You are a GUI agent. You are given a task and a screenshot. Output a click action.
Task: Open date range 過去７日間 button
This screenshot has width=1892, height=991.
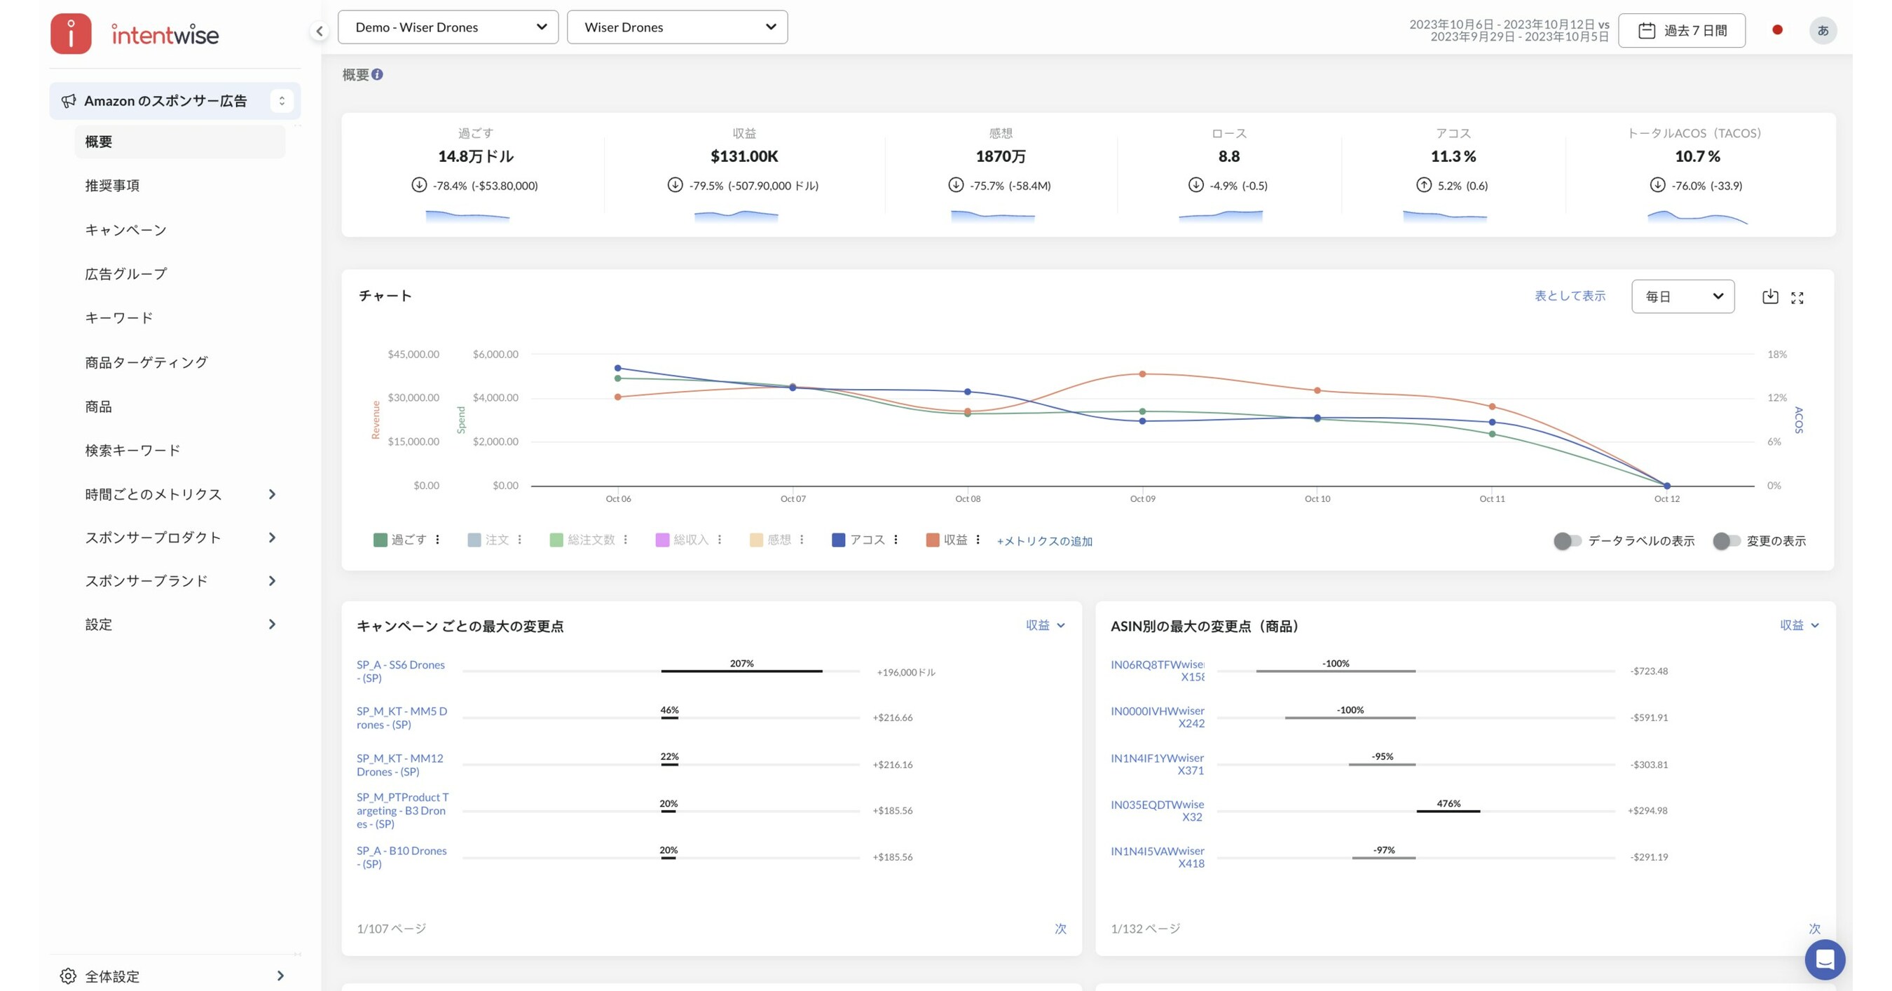pos(1682,30)
